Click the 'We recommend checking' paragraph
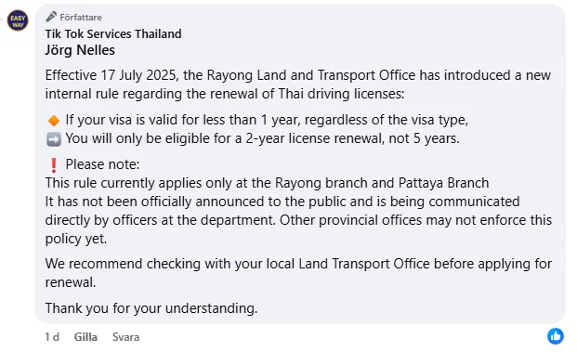The width and height of the screenshot is (577, 352). 298,273
